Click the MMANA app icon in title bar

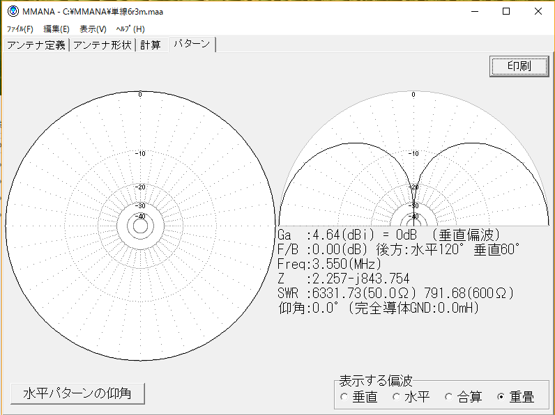(13, 11)
